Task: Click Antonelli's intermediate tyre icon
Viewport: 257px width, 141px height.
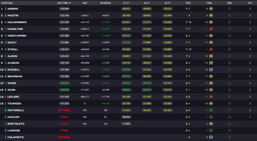Action: click(x=211, y=110)
